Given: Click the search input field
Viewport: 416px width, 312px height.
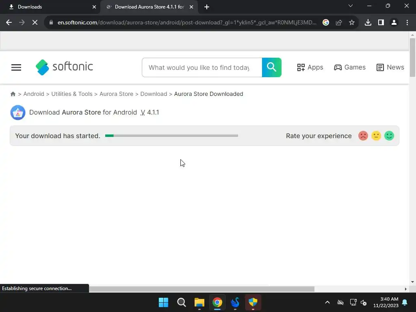Looking at the screenshot, I should click(202, 67).
